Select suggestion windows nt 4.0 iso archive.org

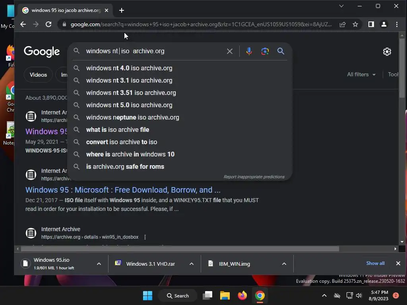click(180, 68)
